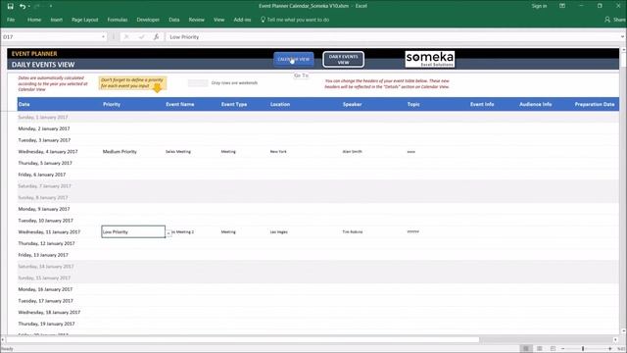Click the Redo arrow icon
The width and height of the screenshot is (627, 353).
click(37, 6)
